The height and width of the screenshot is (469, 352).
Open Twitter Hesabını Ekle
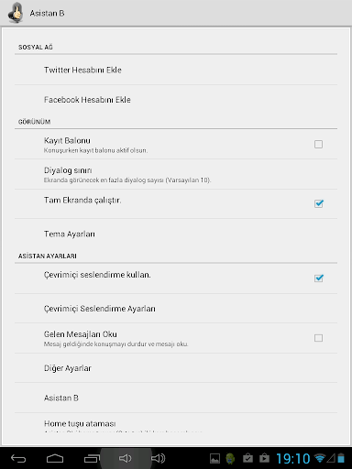coord(176,70)
